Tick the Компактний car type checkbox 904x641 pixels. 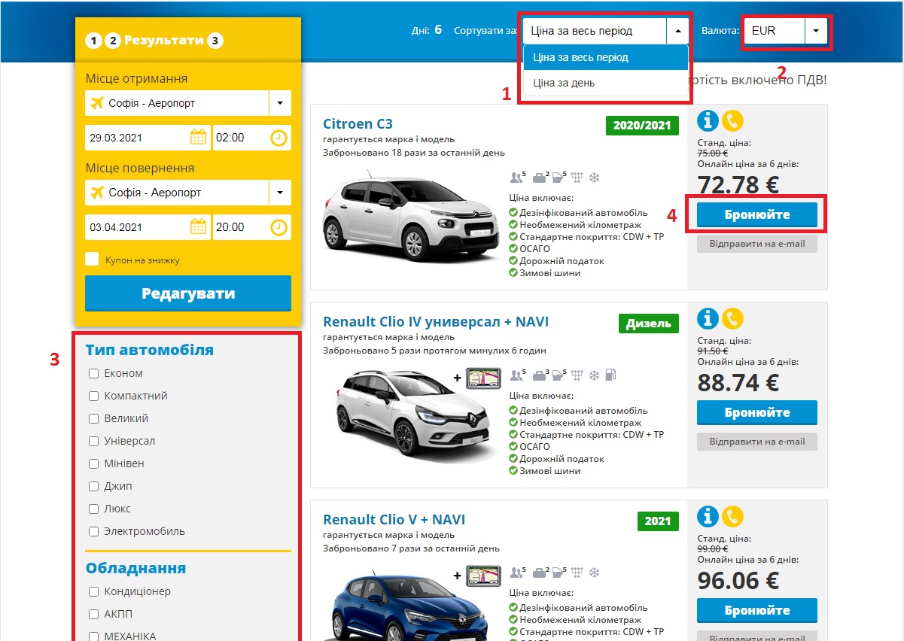click(x=93, y=396)
